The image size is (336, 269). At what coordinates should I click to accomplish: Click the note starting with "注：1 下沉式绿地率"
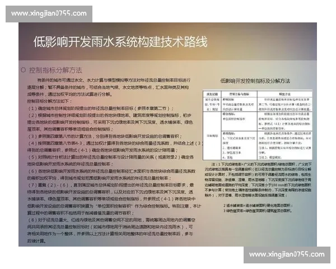click(x=258, y=180)
